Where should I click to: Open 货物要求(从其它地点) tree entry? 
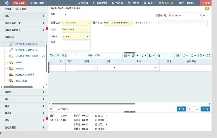point(26,50)
